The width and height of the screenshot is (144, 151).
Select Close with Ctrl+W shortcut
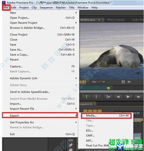43,40
